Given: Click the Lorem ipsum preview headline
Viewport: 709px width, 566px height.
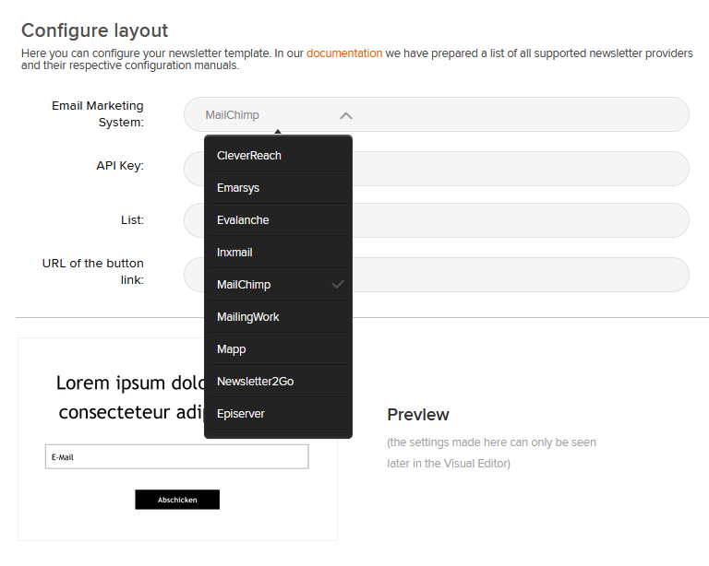Looking at the screenshot, I should pyautogui.click(x=130, y=397).
